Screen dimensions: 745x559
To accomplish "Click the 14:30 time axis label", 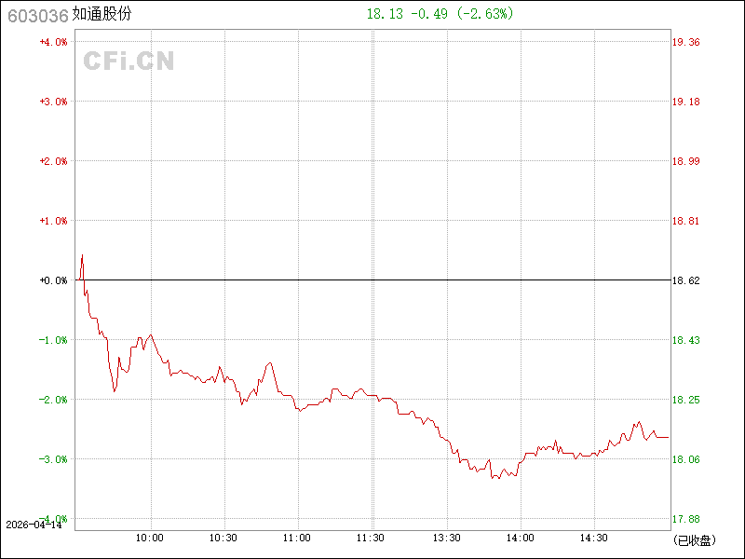I will (x=593, y=538).
